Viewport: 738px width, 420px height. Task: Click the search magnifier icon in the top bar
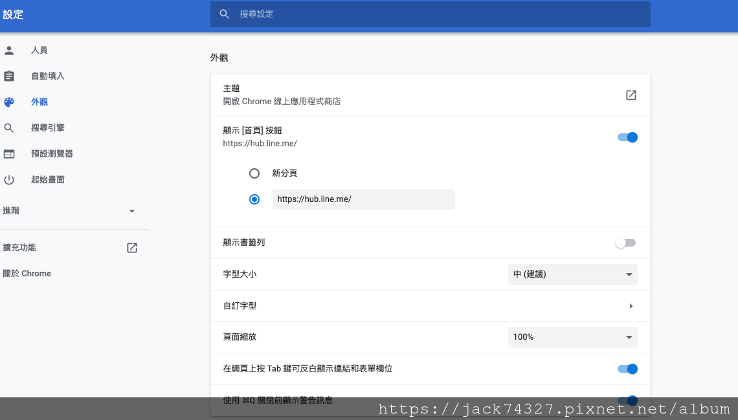pos(225,14)
